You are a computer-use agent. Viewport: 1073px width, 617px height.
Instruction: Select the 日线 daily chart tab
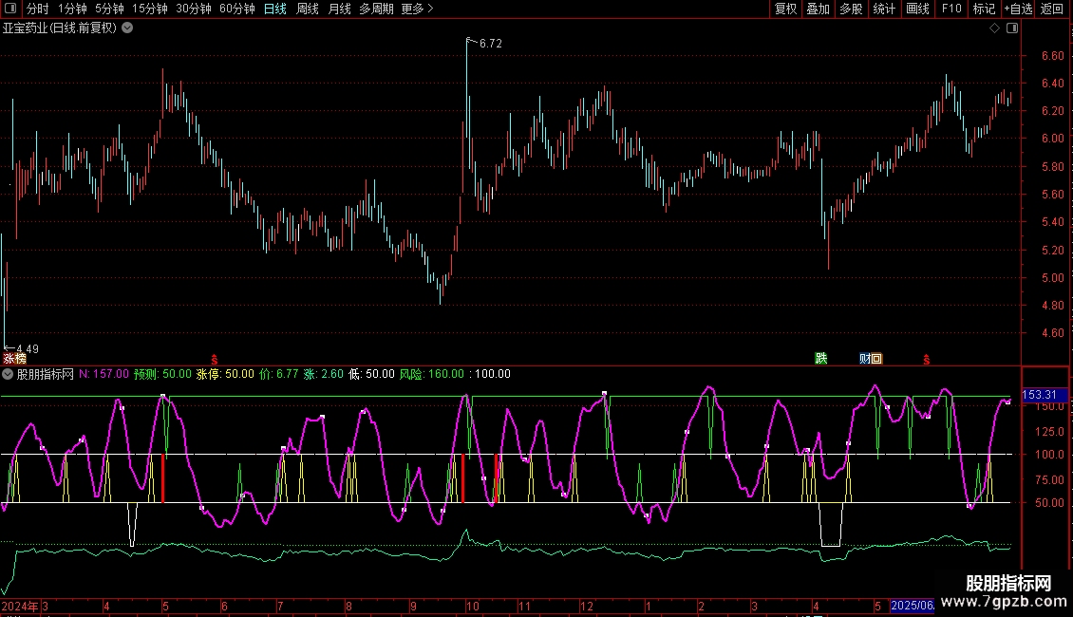pyautogui.click(x=275, y=9)
